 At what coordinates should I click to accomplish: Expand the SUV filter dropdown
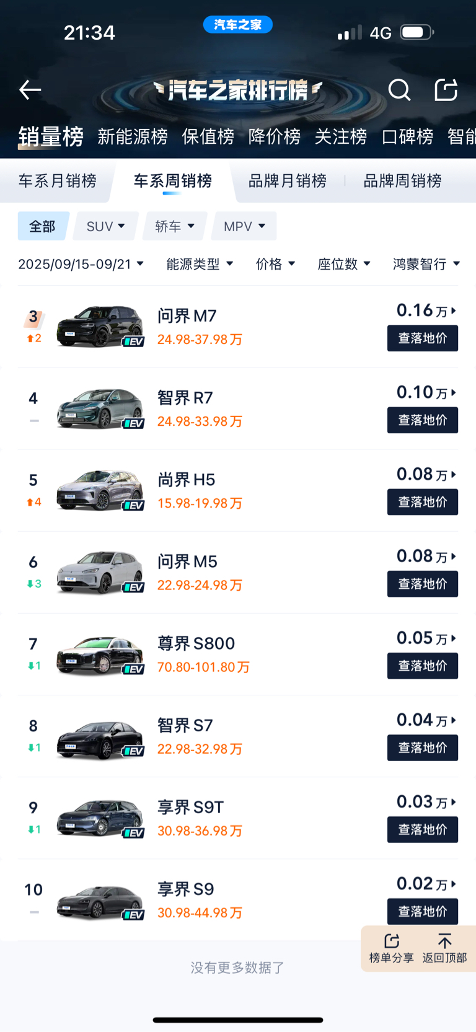105,226
